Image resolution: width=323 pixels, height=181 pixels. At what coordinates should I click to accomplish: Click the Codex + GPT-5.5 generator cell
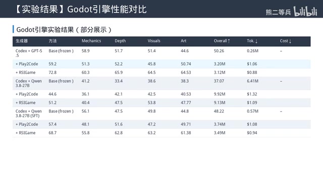coord(29,53)
